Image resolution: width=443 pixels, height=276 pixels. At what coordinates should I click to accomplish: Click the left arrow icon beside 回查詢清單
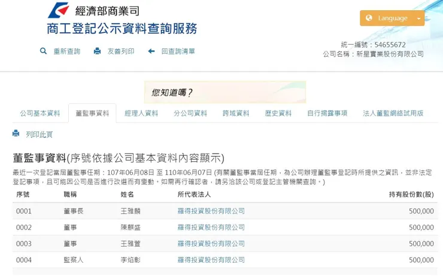point(151,51)
